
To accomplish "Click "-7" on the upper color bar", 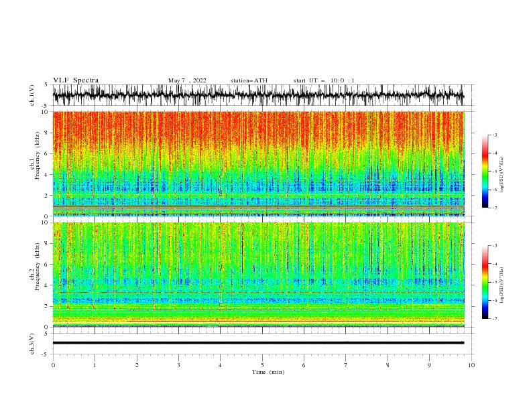I will click(x=495, y=208).
